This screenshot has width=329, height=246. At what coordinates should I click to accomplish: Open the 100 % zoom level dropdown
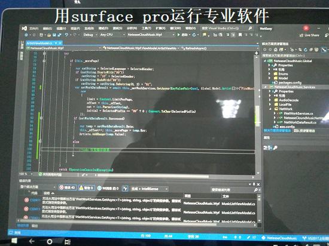point(26,174)
